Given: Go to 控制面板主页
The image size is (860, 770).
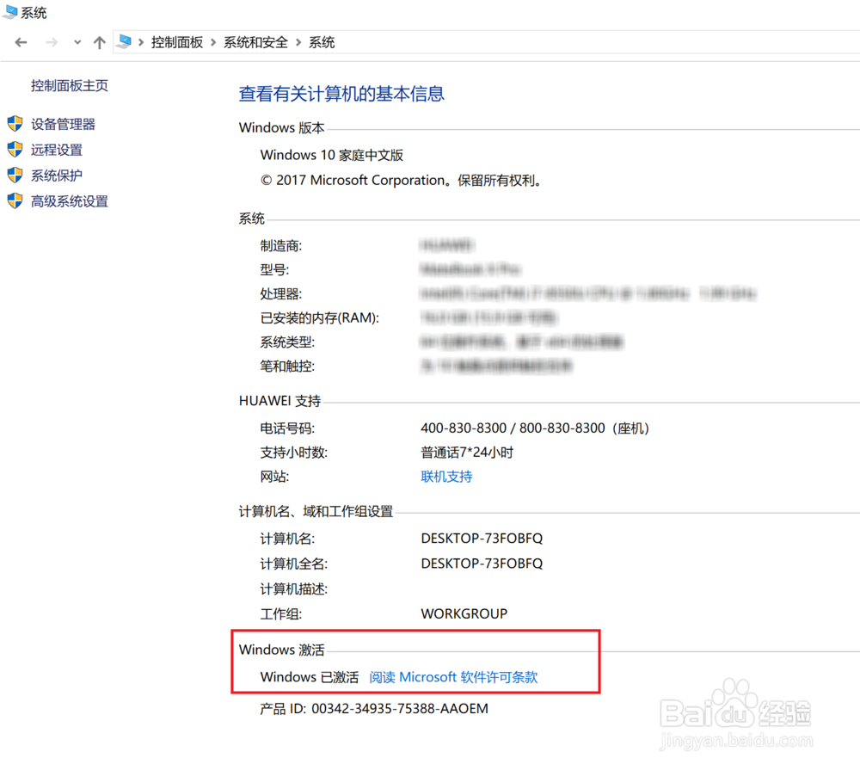Looking at the screenshot, I should (69, 85).
